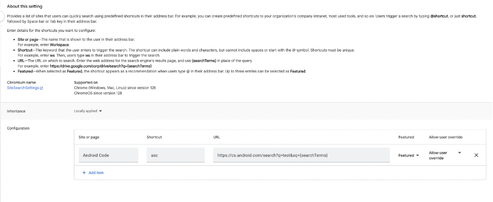The height and width of the screenshot is (202, 493).
Task: Click the arrow next to Locally applied
Action: (100, 111)
